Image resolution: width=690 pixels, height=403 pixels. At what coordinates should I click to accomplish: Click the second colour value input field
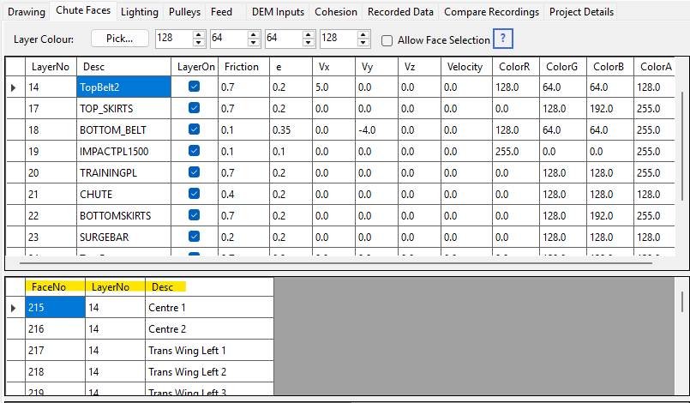[x=229, y=39]
